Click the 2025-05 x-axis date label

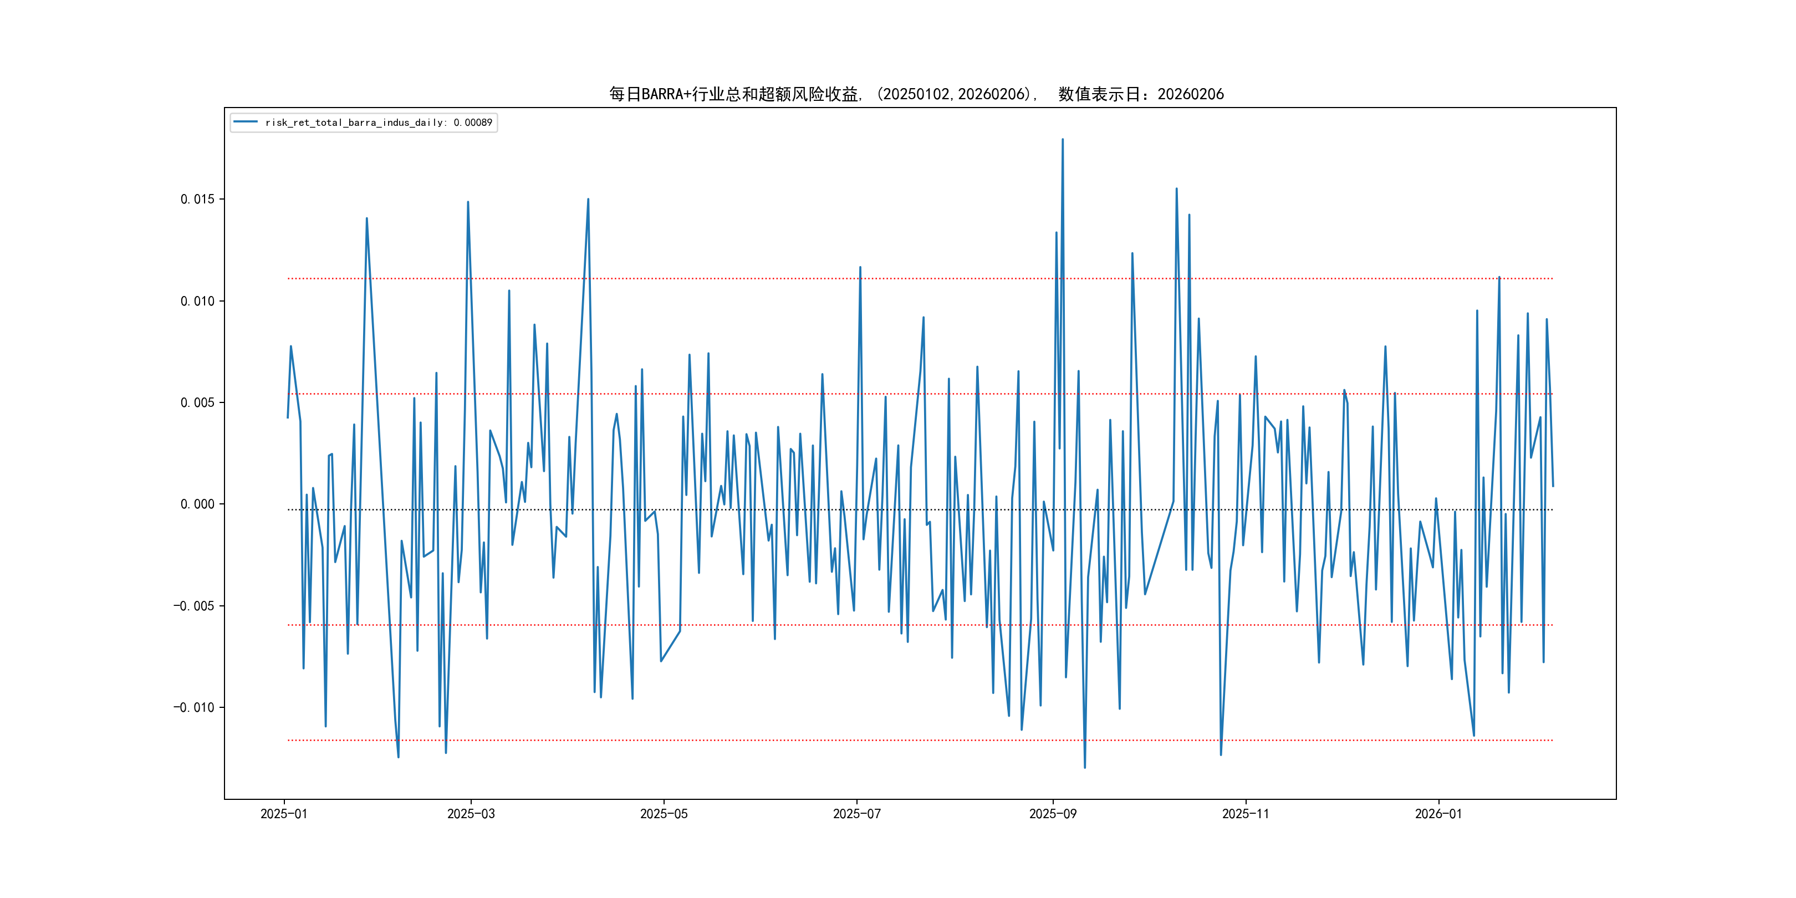click(664, 814)
